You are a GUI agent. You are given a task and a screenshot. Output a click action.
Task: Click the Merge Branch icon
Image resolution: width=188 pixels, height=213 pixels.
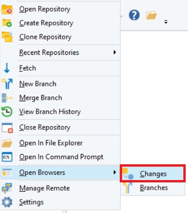[7, 98]
